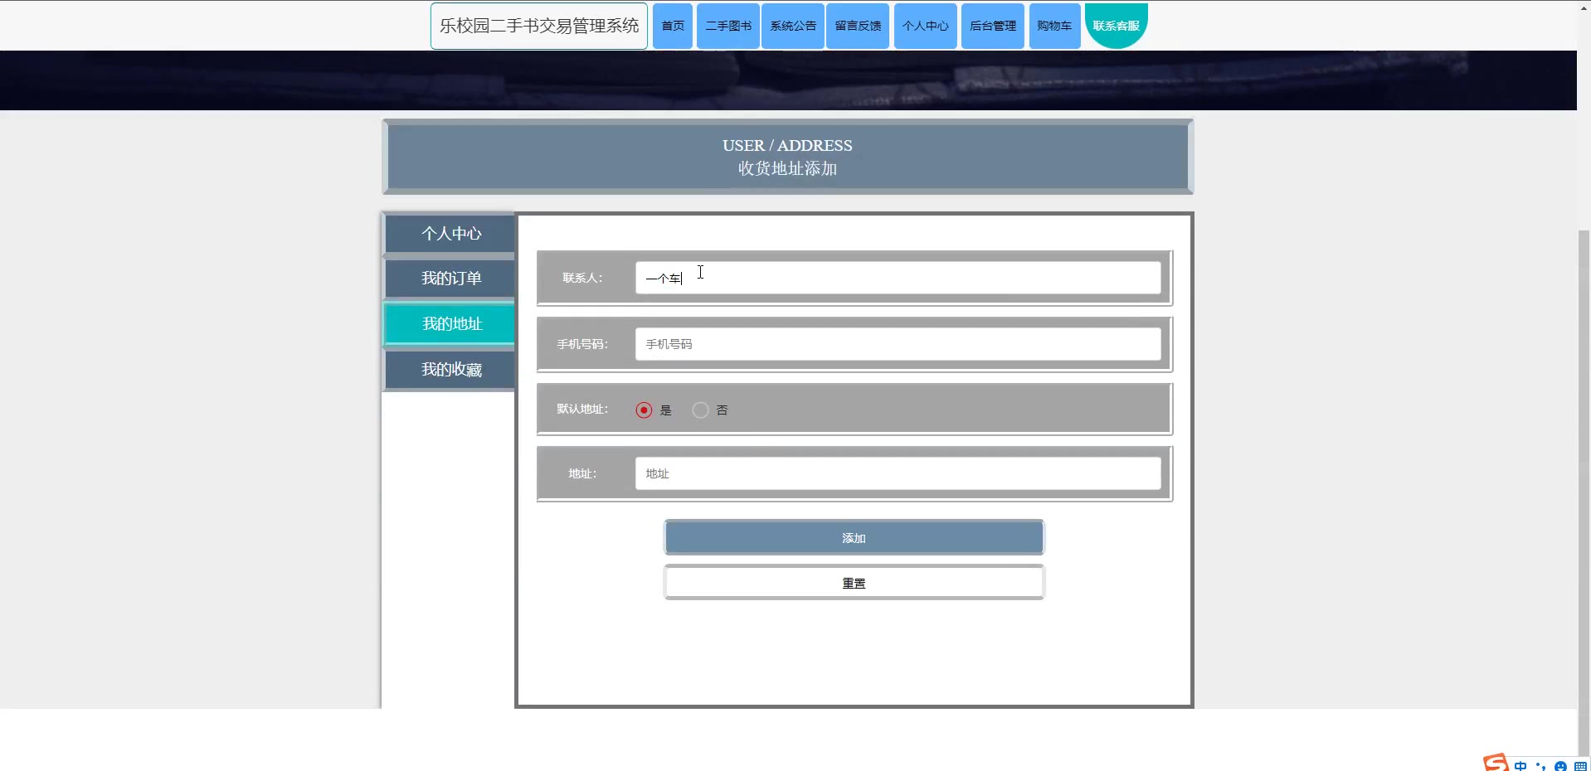Open the 二手图书 navigation item
Viewport: 1591px width, 771px height.
(x=728, y=26)
